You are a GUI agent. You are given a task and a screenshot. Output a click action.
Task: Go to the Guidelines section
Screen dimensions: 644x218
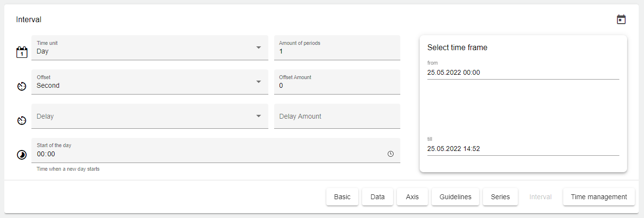click(455, 197)
